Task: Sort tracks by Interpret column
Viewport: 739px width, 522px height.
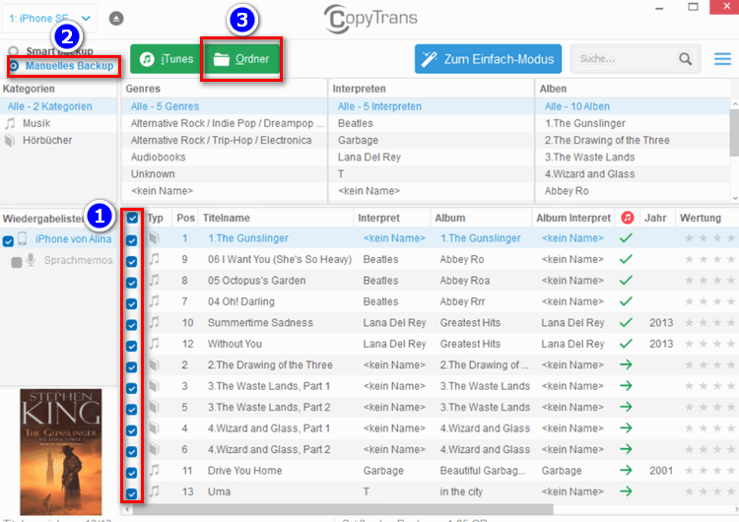Action: point(392,218)
